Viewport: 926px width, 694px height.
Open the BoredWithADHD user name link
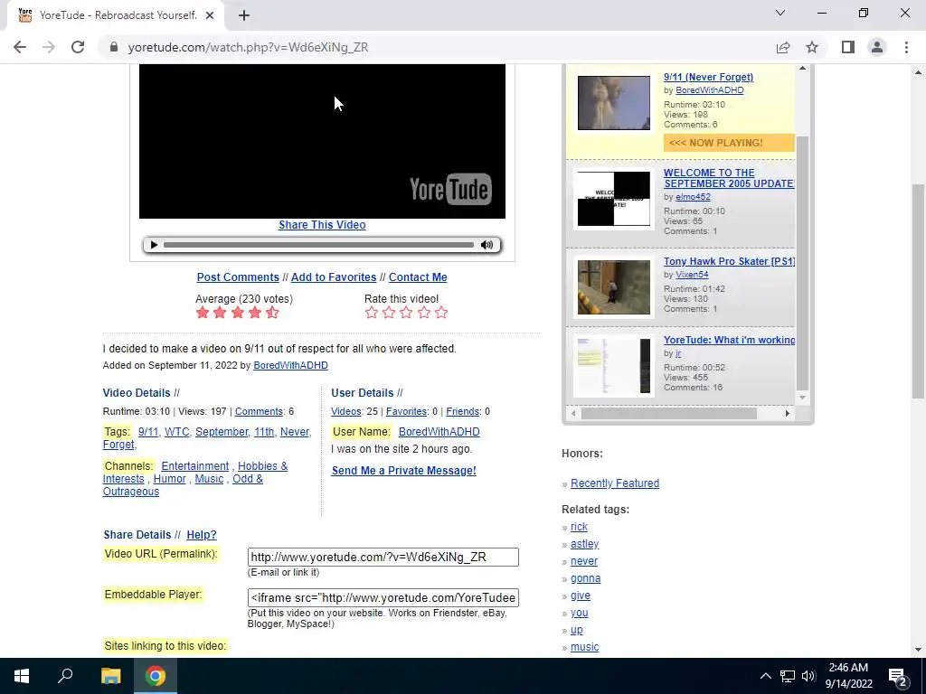click(x=439, y=432)
